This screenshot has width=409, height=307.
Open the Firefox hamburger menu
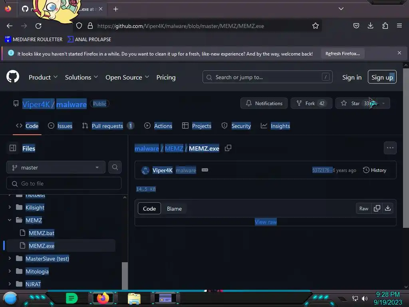pos(399,26)
